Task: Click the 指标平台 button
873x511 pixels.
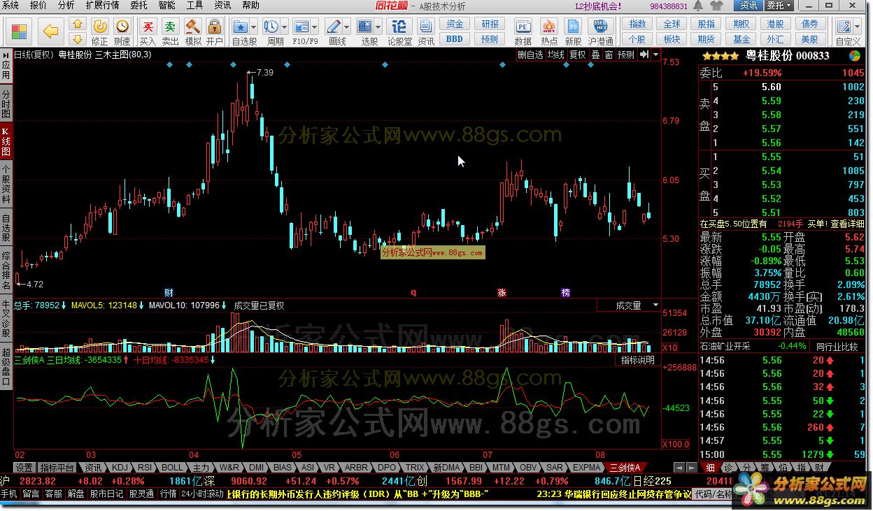Action: coord(57,468)
